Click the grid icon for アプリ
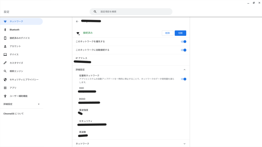This screenshot has width=262, height=147. click(5, 88)
